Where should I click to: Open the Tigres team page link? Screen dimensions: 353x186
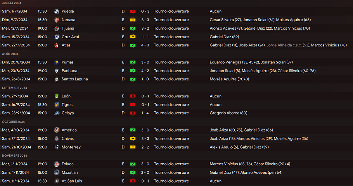(67, 105)
